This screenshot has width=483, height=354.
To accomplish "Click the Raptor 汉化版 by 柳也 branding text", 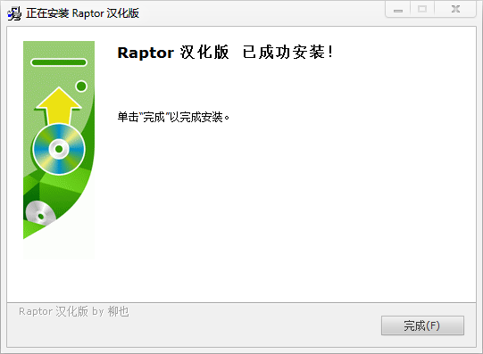I will tap(74, 311).
